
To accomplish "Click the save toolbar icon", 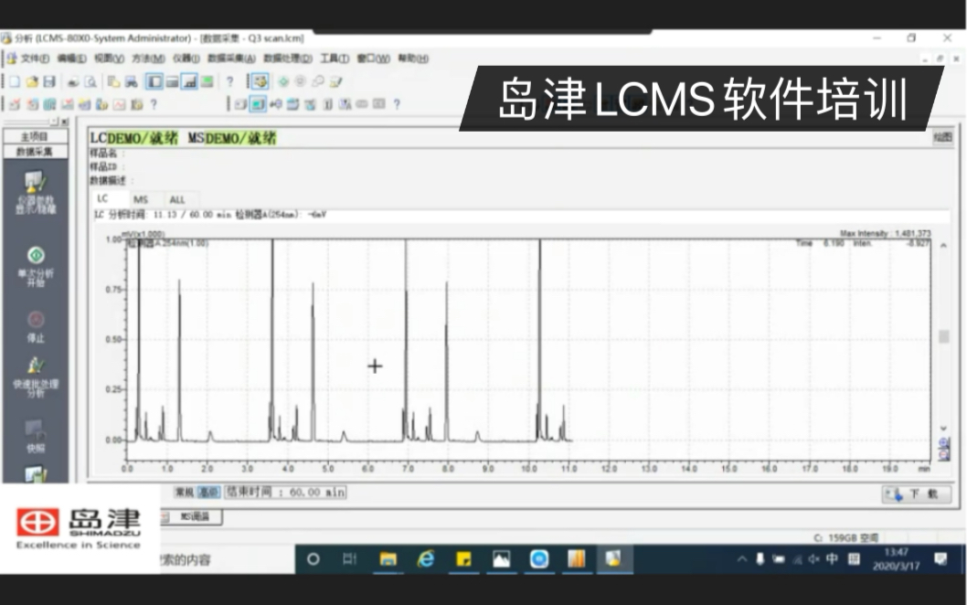I will point(48,82).
